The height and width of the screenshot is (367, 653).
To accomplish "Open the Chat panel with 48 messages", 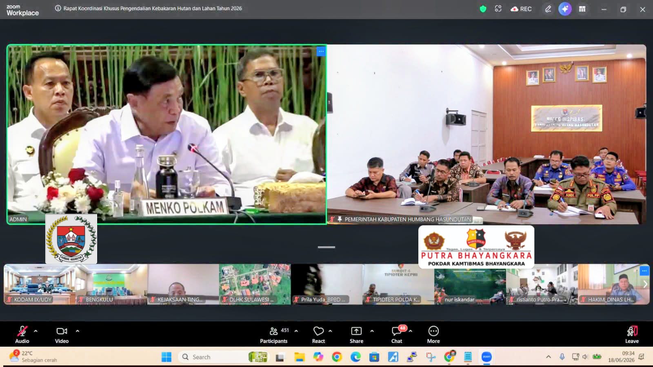I will 397,335.
